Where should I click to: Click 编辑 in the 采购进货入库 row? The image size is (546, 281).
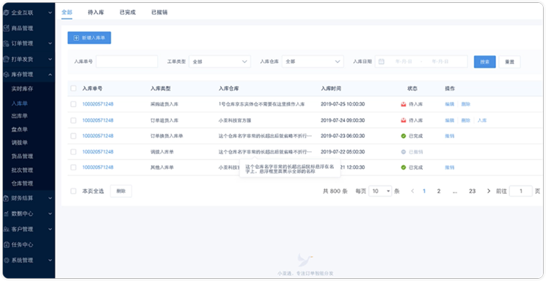(x=450, y=104)
